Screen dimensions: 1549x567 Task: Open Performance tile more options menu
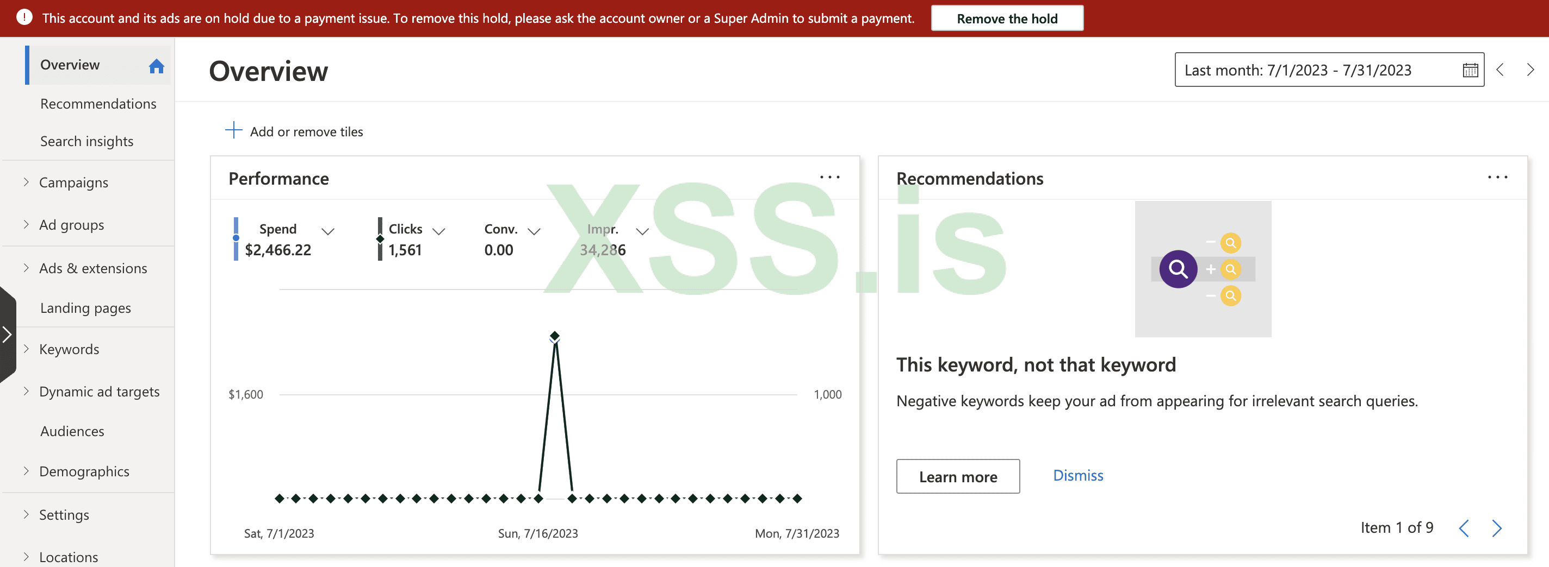[x=830, y=177]
